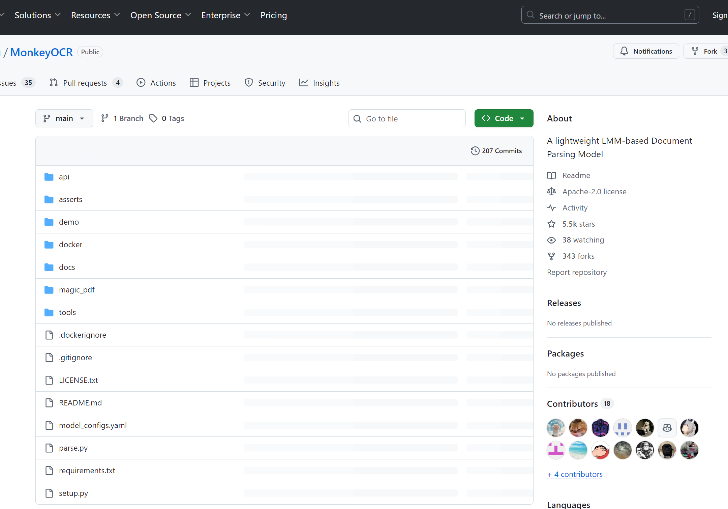The image size is (728, 509).
Task: Click the Notifications bell button
Action: [646, 51]
